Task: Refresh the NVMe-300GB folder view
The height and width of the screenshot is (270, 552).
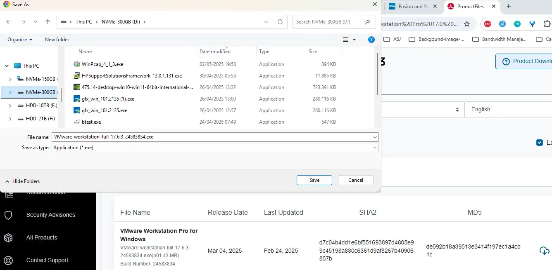Action: click(280, 22)
